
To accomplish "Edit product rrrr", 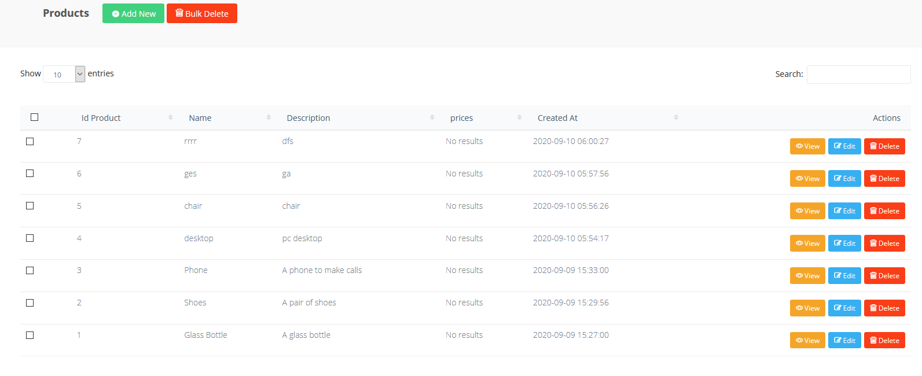I will point(844,146).
